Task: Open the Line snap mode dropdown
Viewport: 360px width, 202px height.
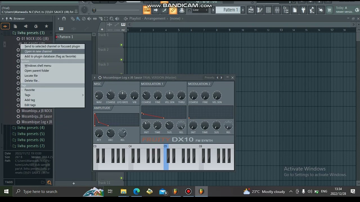Action: click(200, 10)
